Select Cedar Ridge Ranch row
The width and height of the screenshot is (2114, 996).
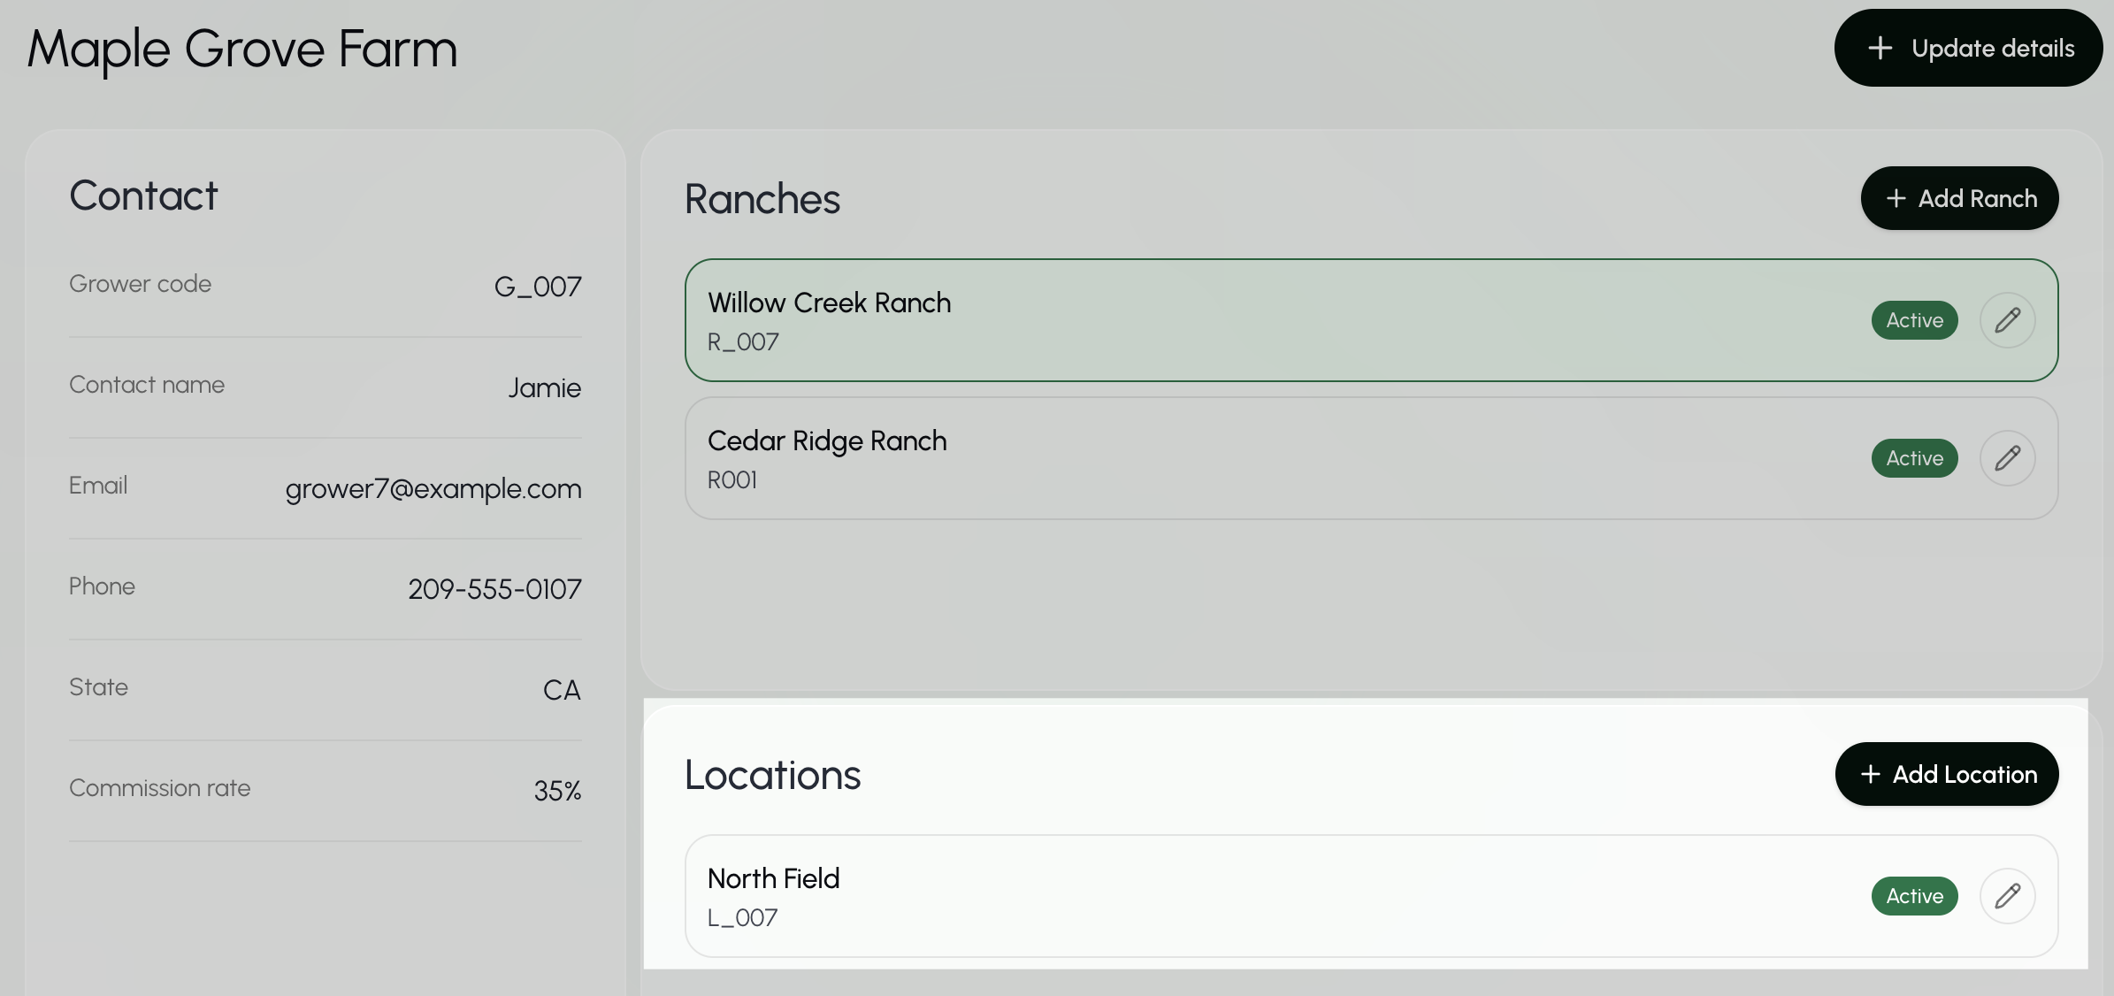click(x=1371, y=458)
